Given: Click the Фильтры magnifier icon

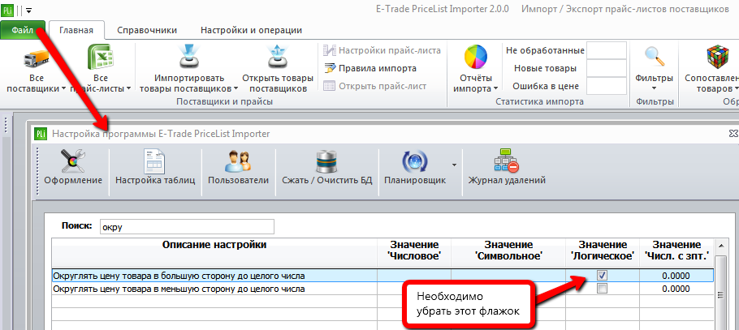Looking at the screenshot, I should [x=655, y=57].
